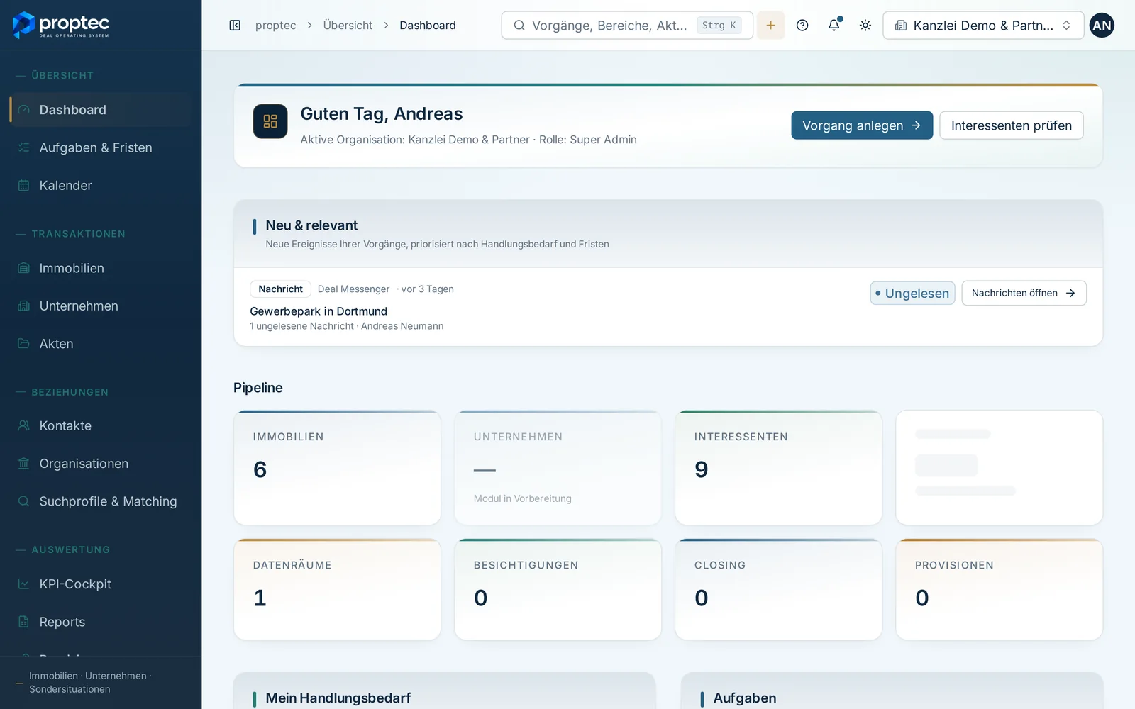Viewport: 1135px width, 709px height.
Task: Click the proptec breadcrumb link
Action: coord(275,26)
